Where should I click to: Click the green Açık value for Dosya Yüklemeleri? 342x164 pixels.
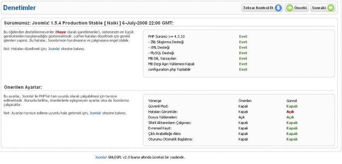[290, 117]
